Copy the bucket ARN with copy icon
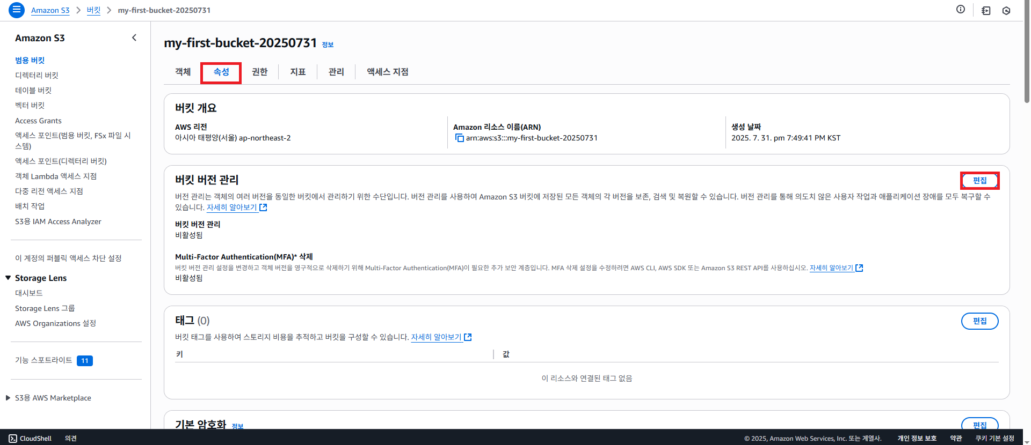This screenshot has height=445, width=1031. coord(459,138)
